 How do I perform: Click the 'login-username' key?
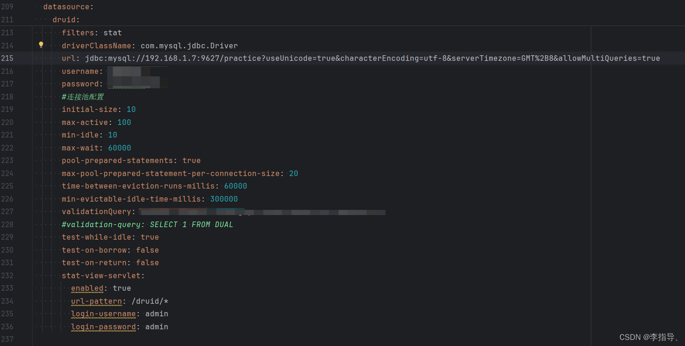pyautogui.click(x=103, y=313)
